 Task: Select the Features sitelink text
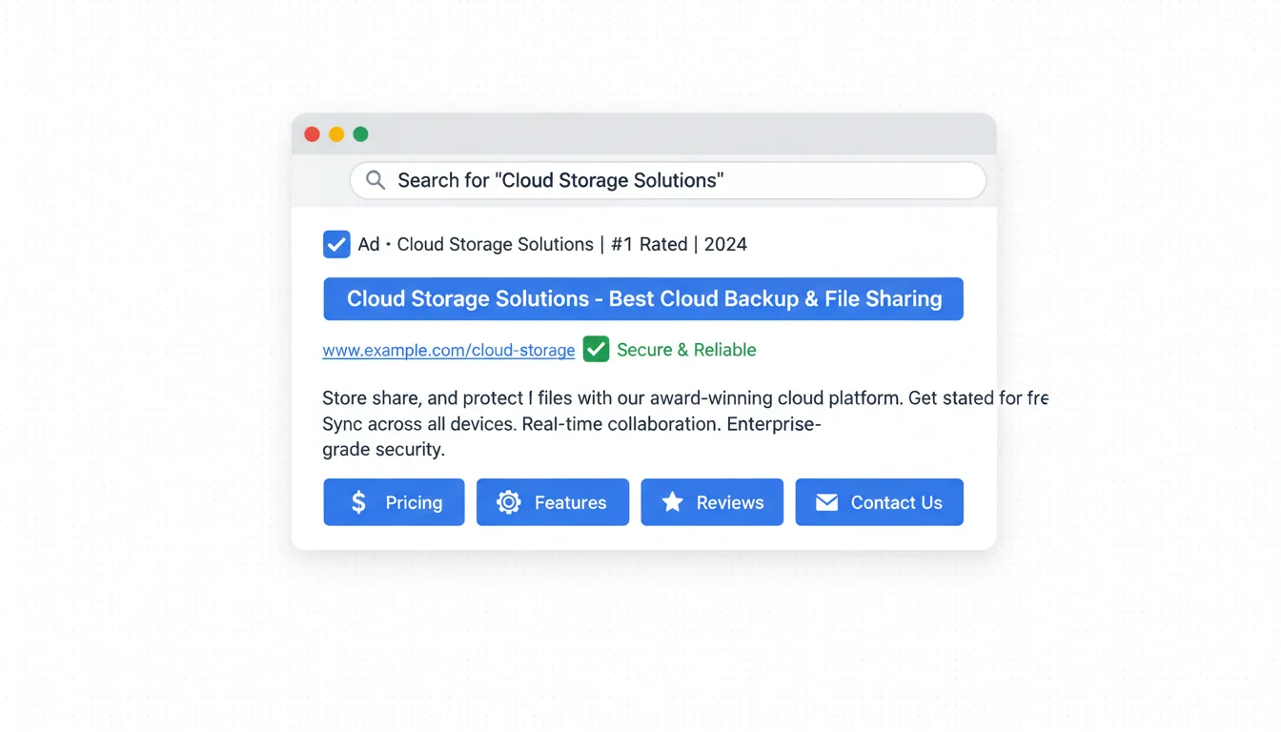570,502
